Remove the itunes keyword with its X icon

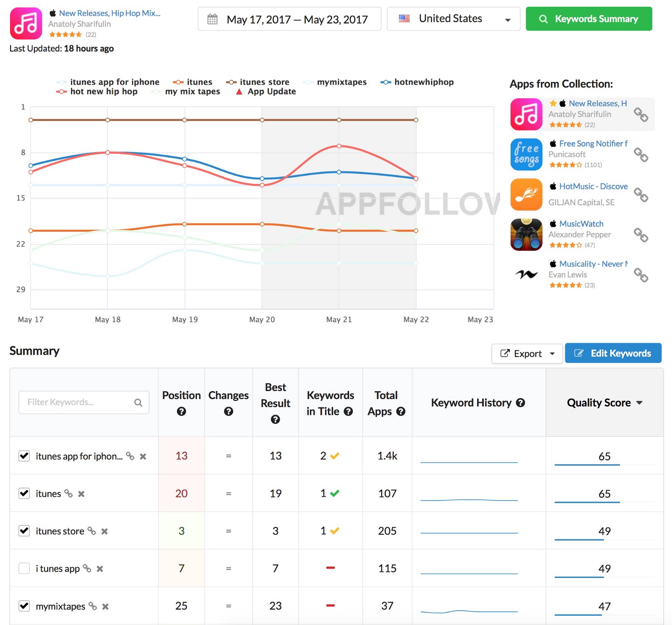pos(81,494)
